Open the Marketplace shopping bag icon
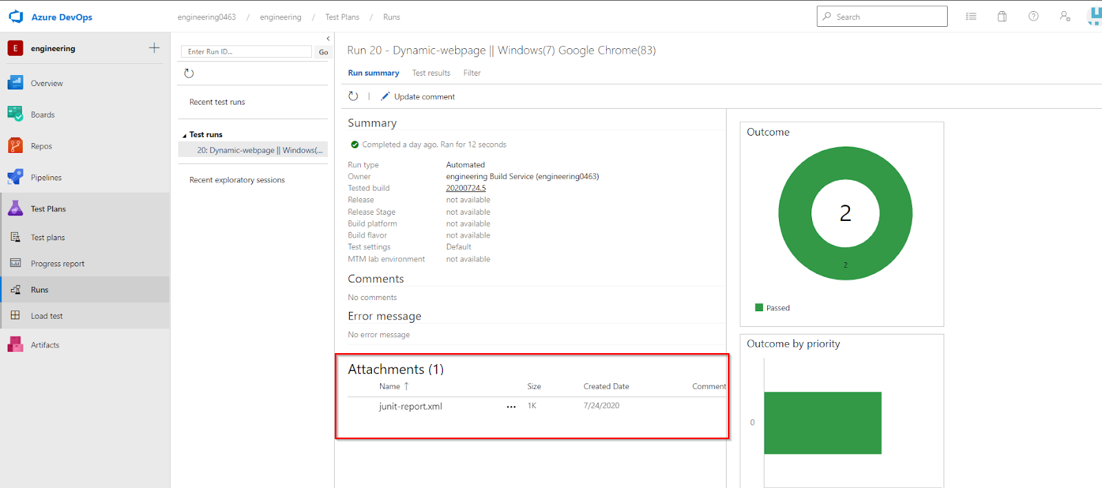 [1002, 17]
